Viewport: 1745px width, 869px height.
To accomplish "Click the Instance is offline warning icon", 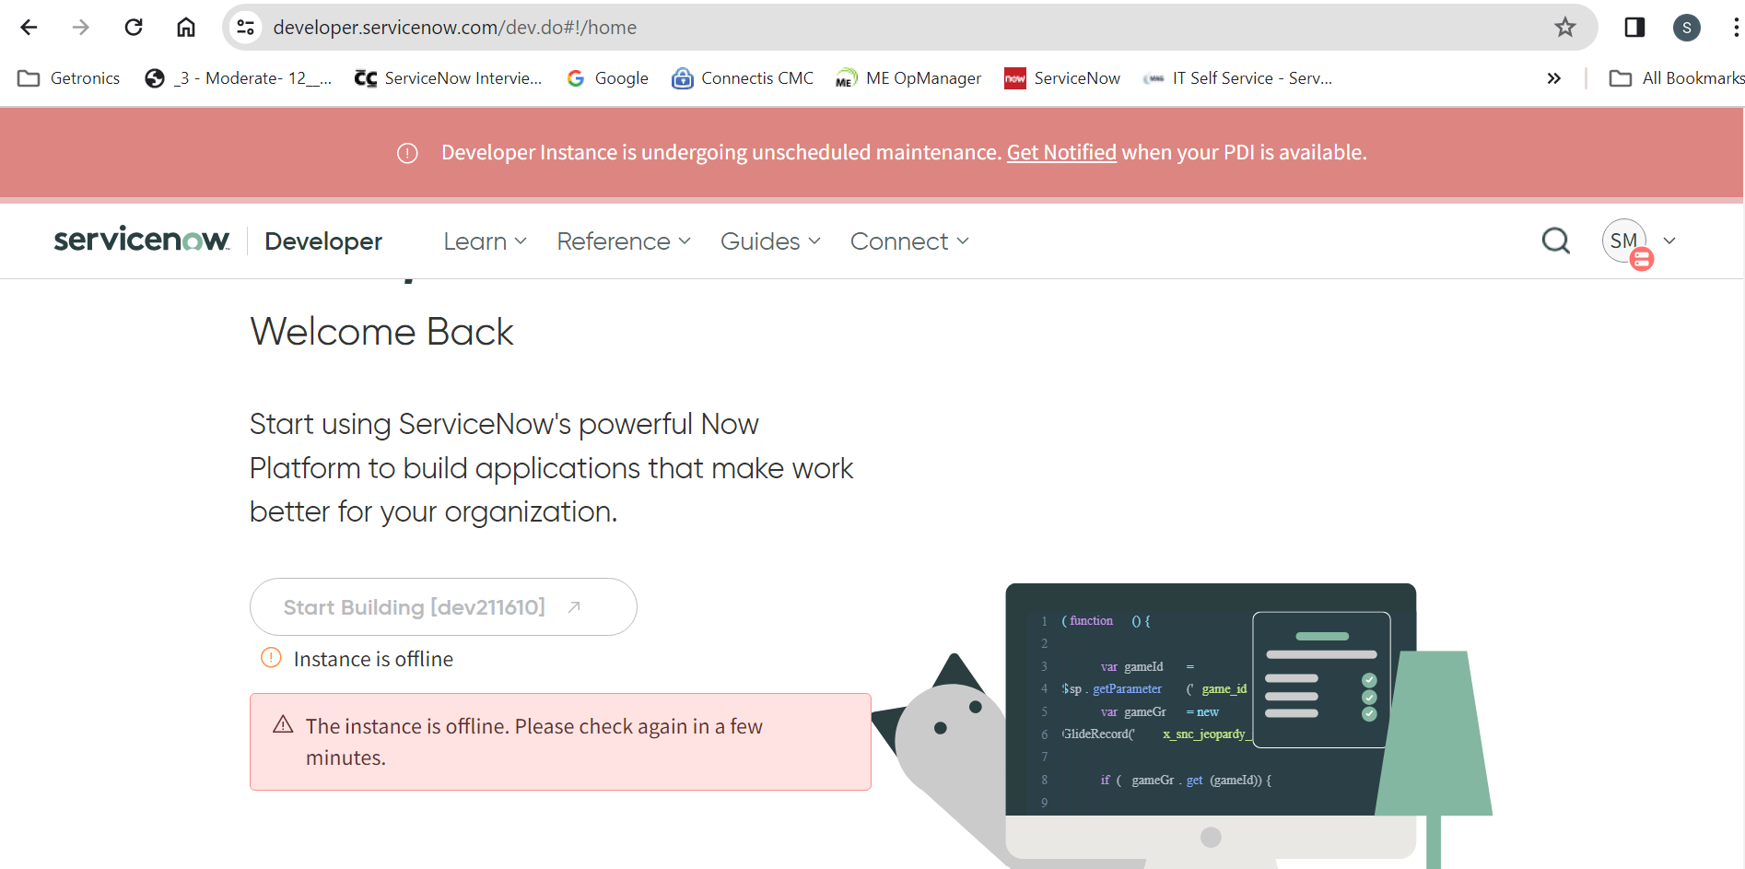I will [271, 658].
